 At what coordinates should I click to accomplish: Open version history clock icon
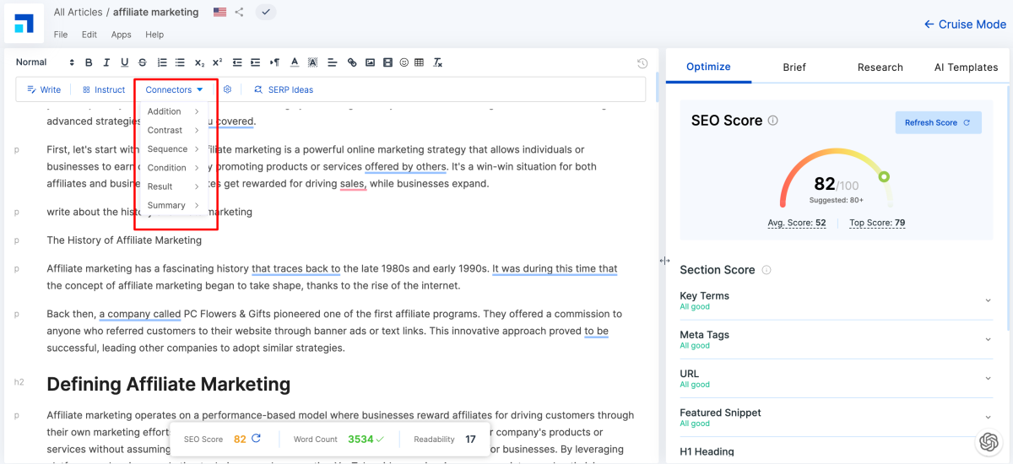642,63
